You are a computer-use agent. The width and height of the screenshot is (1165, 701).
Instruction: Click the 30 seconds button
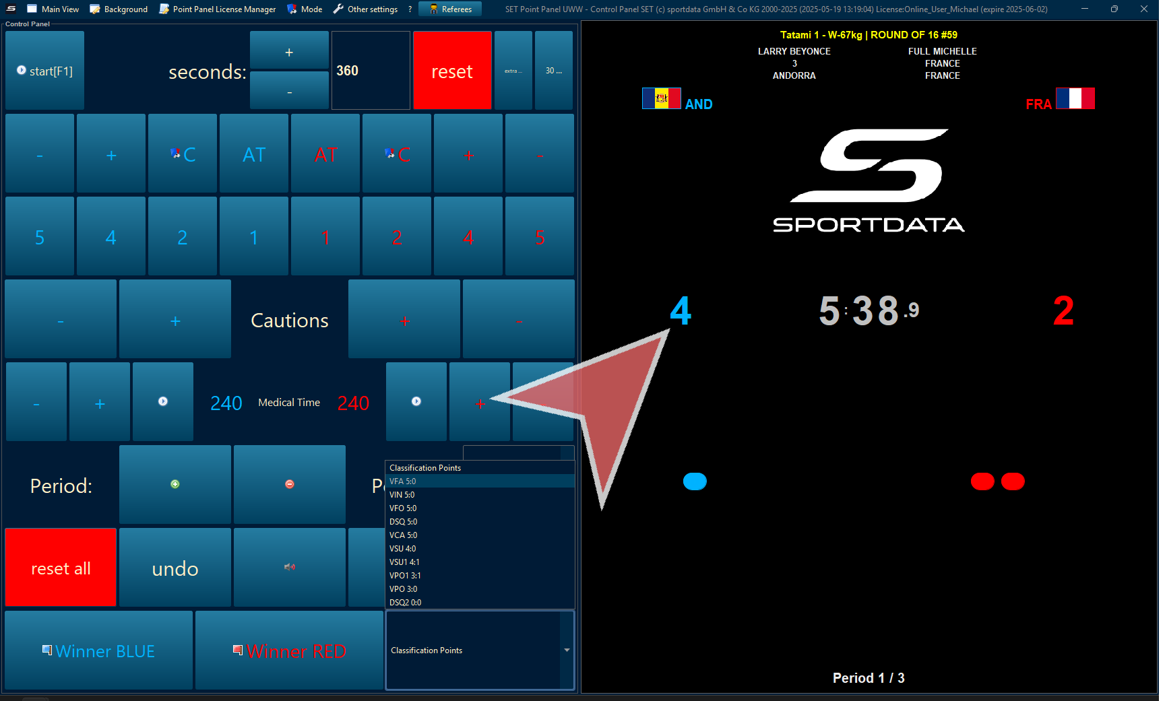click(x=554, y=71)
